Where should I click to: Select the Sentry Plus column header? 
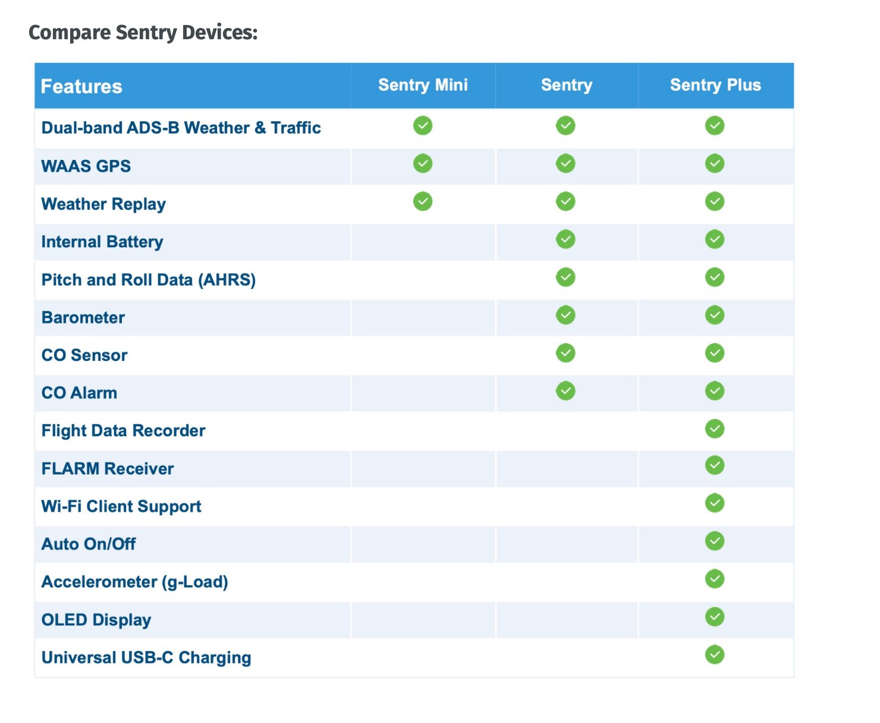(715, 85)
